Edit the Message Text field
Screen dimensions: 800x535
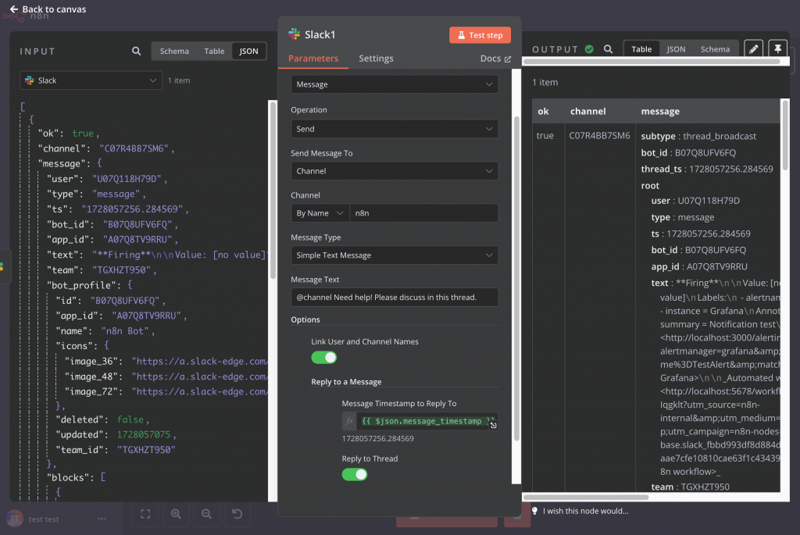pyautogui.click(x=395, y=298)
